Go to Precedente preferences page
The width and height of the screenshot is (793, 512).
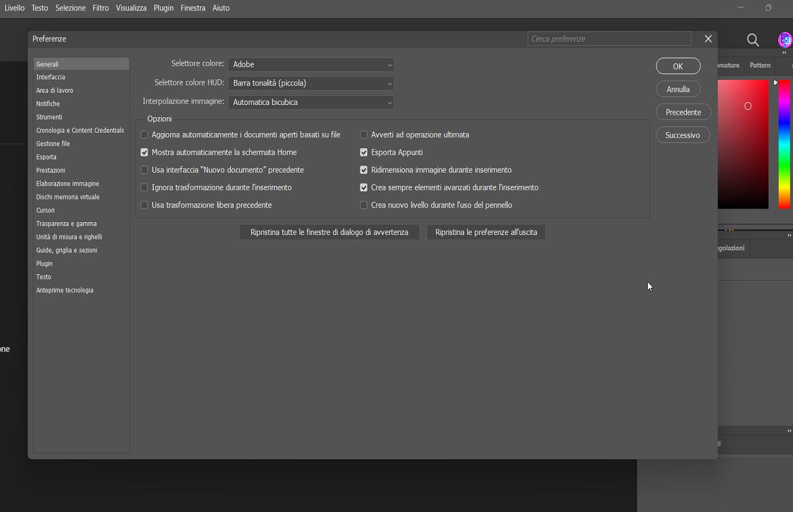pyautogui.click(x=683, y=112)
